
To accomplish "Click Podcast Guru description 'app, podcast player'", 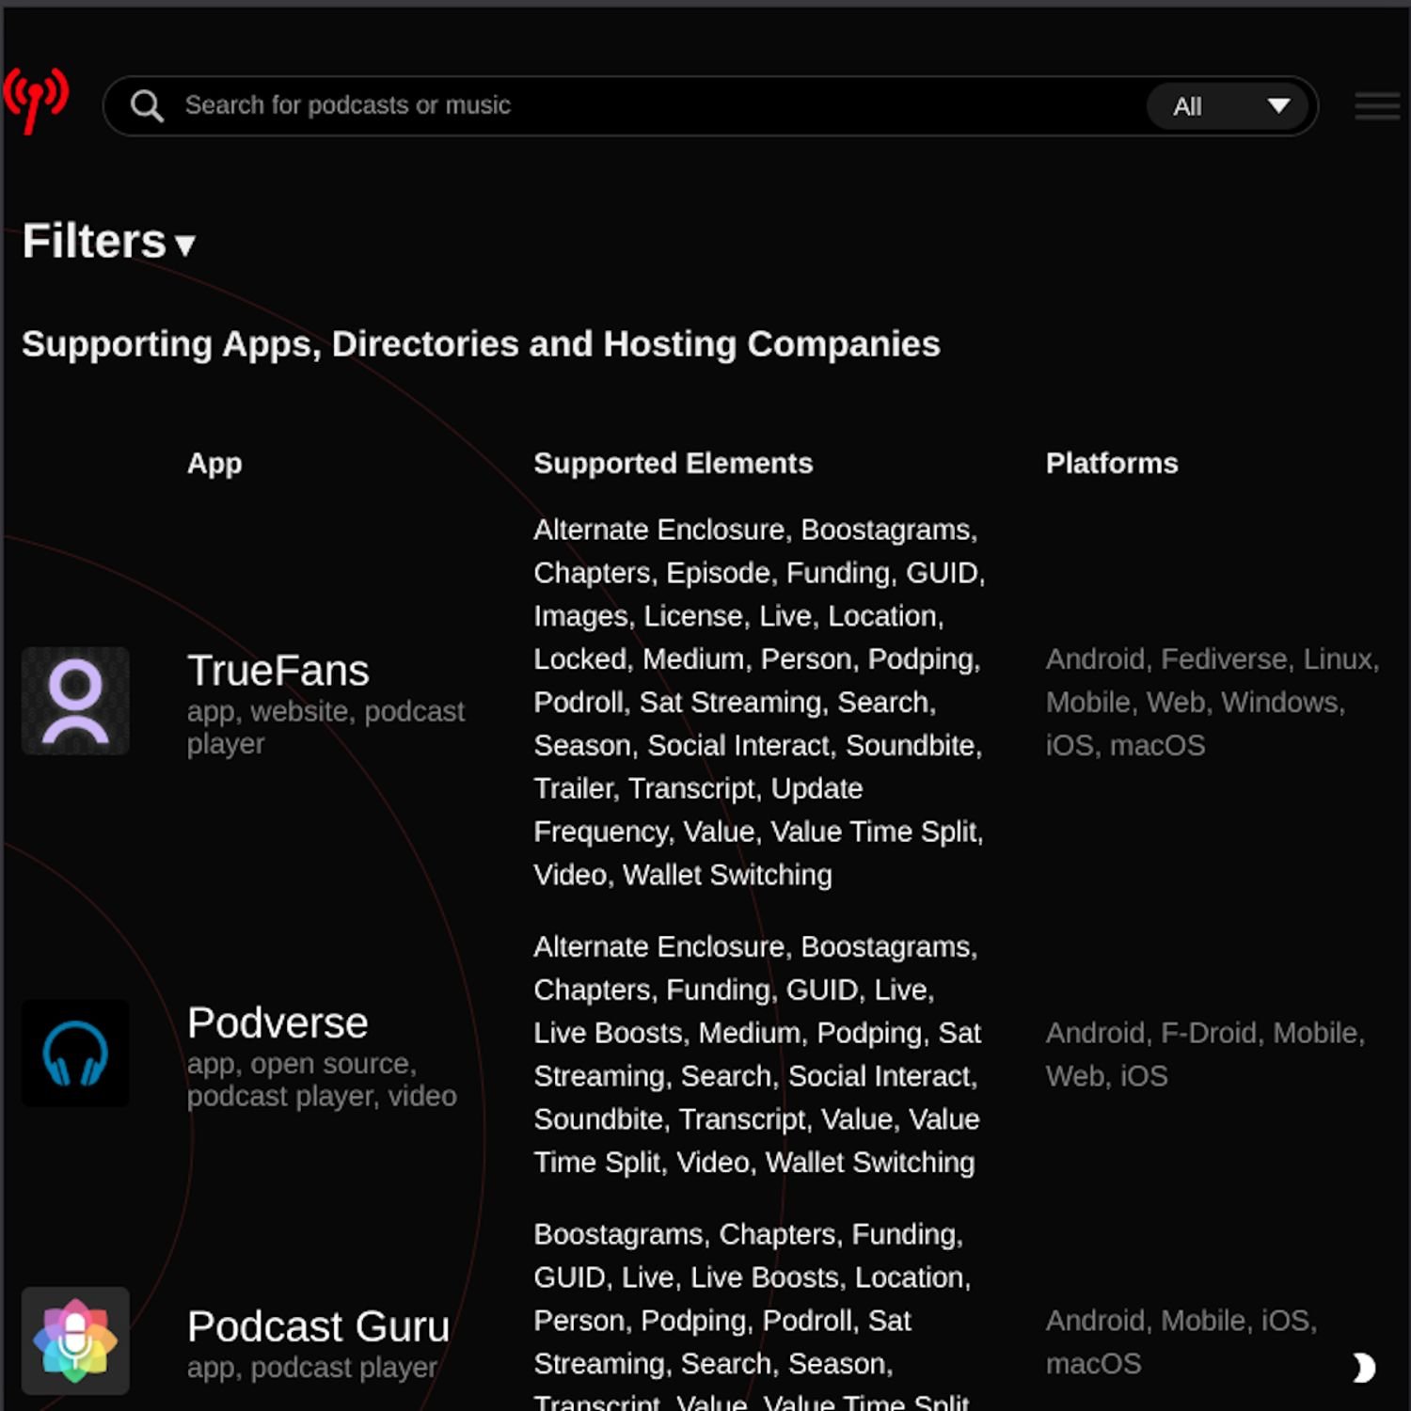I will [312, 1367].
